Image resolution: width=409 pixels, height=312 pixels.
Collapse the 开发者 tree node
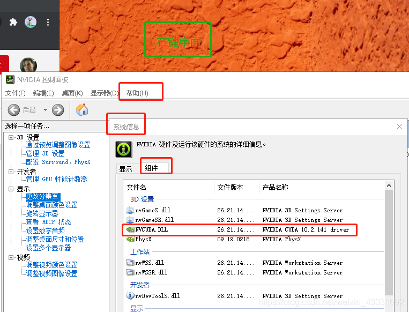(x=11, y=172)
